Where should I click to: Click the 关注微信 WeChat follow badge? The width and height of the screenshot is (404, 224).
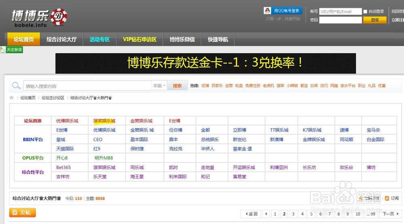click(12, 50)
